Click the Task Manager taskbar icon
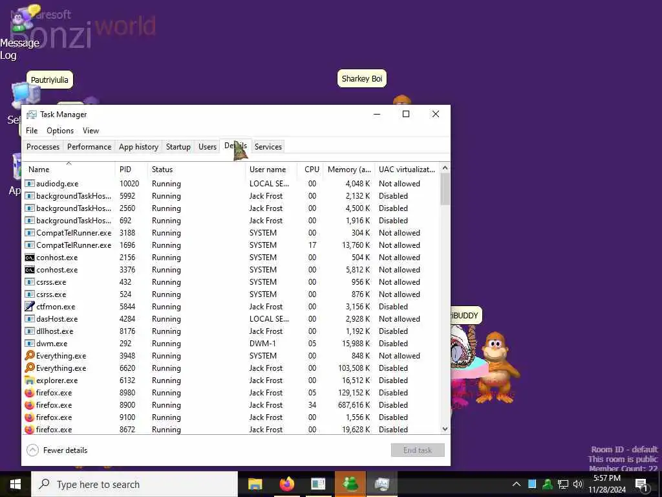The height and width of the screenshot is (497, 662). tap(381, 484)
